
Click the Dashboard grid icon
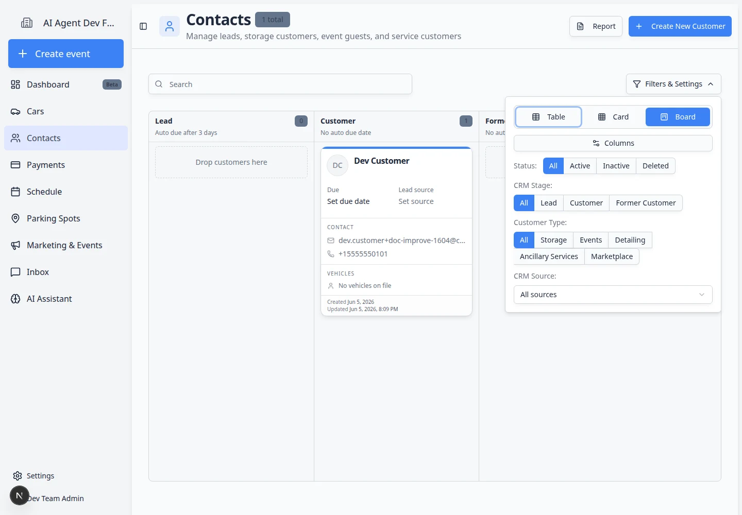[x=15, y=84]
